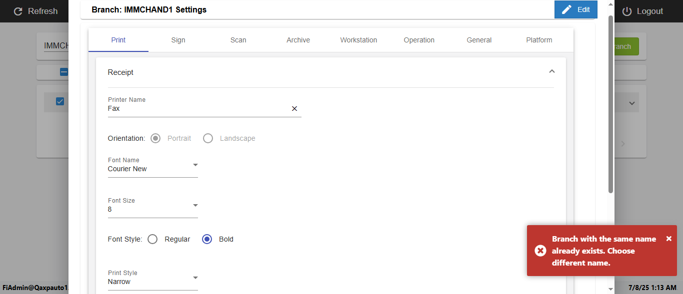Screen dimensions: 683x294
Task: Click the blue minus checkbox icon
Action: [64, 72]
